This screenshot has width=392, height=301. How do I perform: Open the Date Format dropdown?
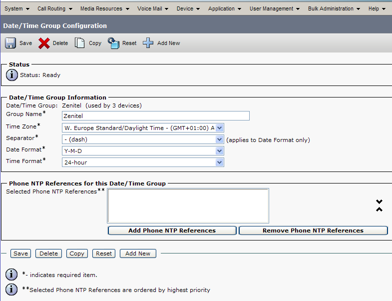(x=143, y=150)
